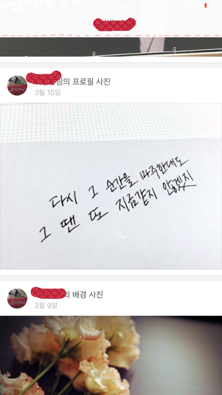Tap the grid-paper area of the note photo

[111, 123]
